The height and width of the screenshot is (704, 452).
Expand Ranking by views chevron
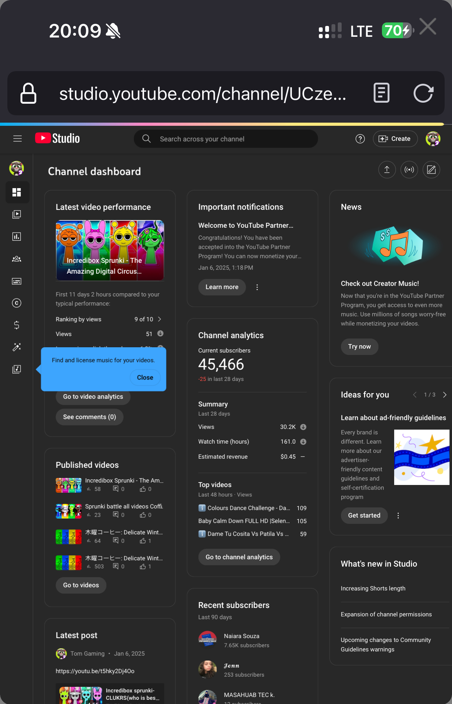tap(159, 319)
